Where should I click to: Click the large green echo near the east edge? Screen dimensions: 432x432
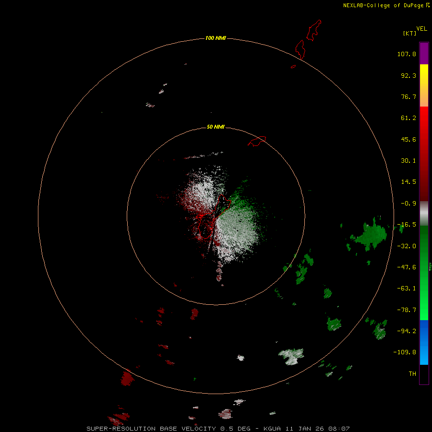[372, 235]
